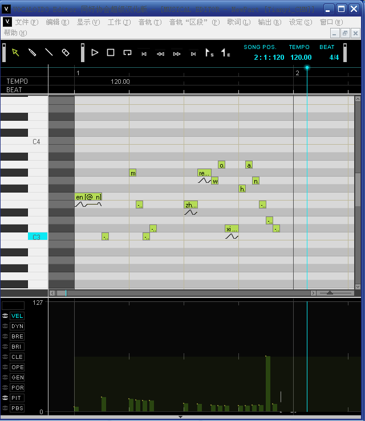Jump to the beginning of song

(x=144, y=54)
